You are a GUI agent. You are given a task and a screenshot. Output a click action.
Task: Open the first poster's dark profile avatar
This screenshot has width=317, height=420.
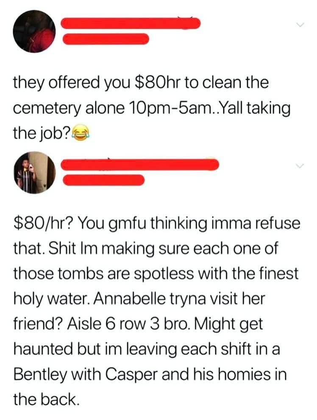pos(35,31)
